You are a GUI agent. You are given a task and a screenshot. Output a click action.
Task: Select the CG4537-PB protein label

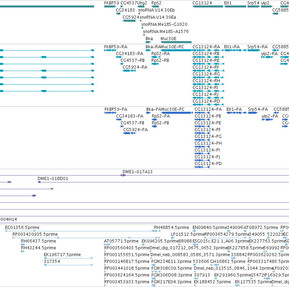132,123
